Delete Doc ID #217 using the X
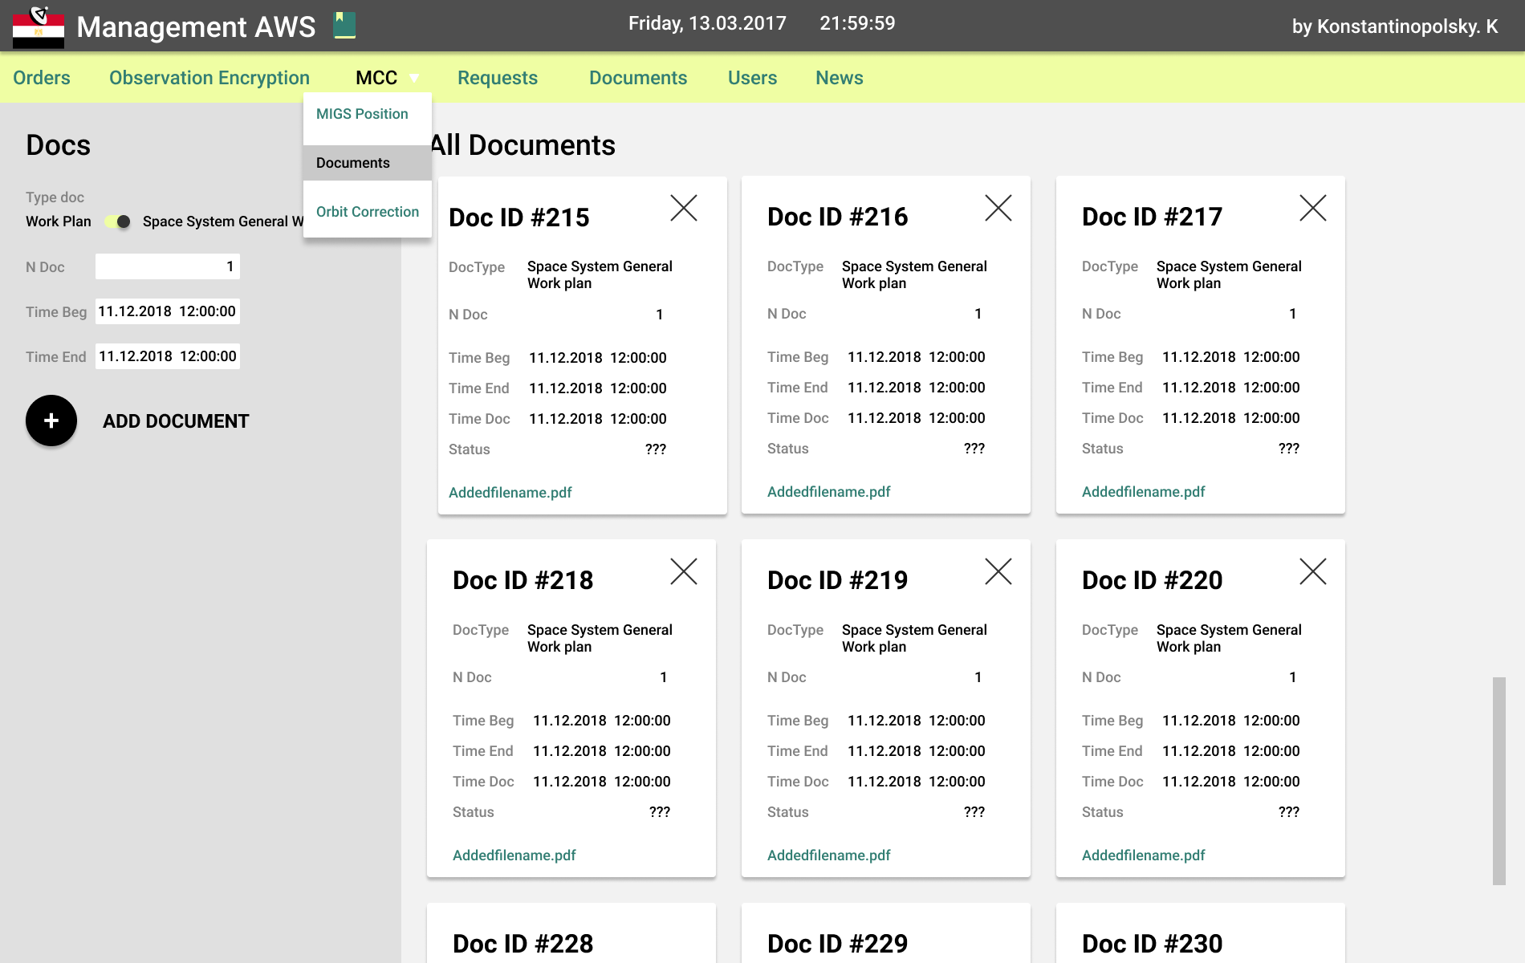1525x963 pixels. tap(1312, 209)
